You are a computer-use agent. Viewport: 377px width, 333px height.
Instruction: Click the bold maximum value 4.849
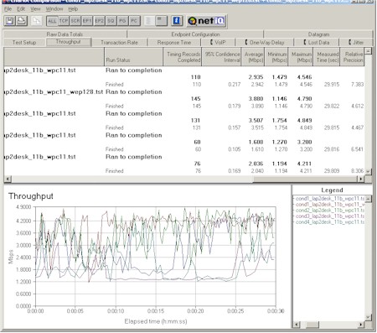point(304,121)
